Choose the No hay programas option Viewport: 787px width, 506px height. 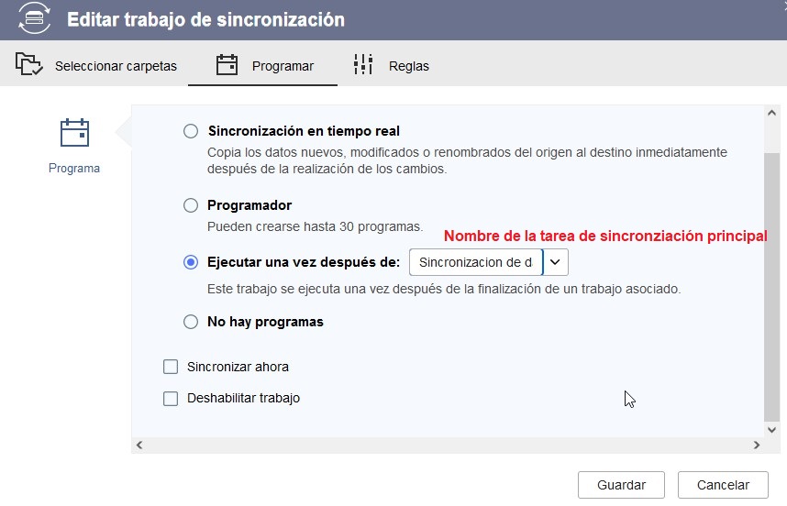click(191, 322)
